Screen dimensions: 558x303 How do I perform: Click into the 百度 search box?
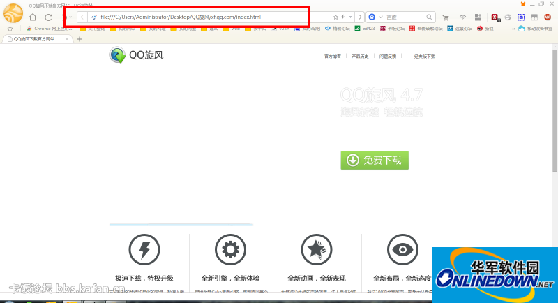coord(406,17)
